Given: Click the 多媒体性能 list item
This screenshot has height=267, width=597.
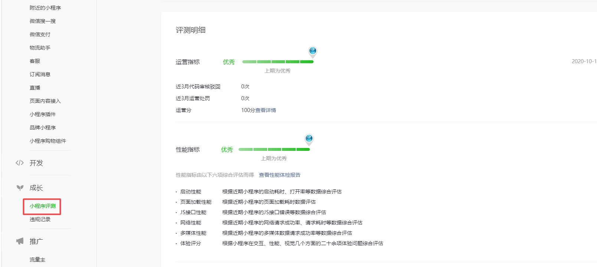Looking at the screenshot, I should (193, 233).
